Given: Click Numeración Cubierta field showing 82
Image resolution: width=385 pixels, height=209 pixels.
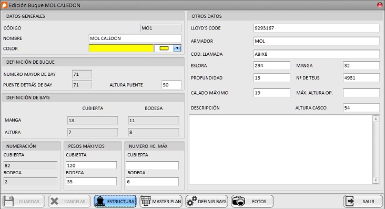Looking at the screenshot, I should pyautogui.click(x=30, y=165).
